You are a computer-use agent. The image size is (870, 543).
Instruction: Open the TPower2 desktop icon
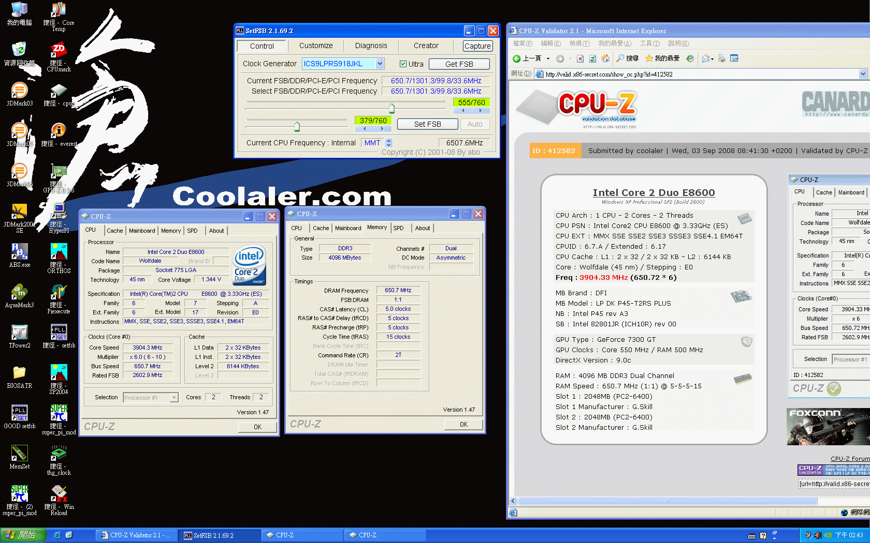tap(19, 336)
